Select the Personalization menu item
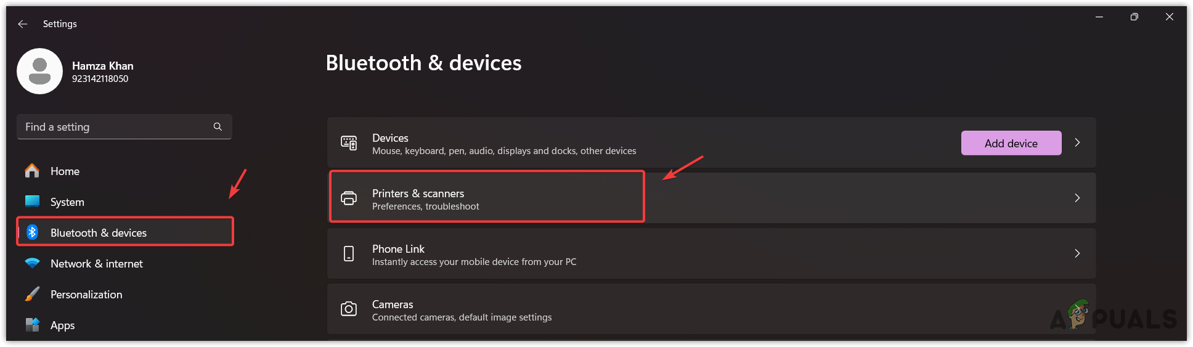The height and width of the screenshot is (347, 1193). [86, 295]
